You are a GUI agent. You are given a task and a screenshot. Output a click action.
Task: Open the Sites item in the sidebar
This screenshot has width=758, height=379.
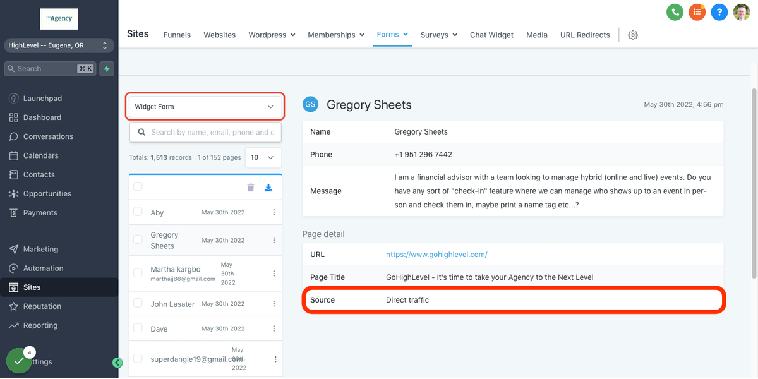pos(59,287)
